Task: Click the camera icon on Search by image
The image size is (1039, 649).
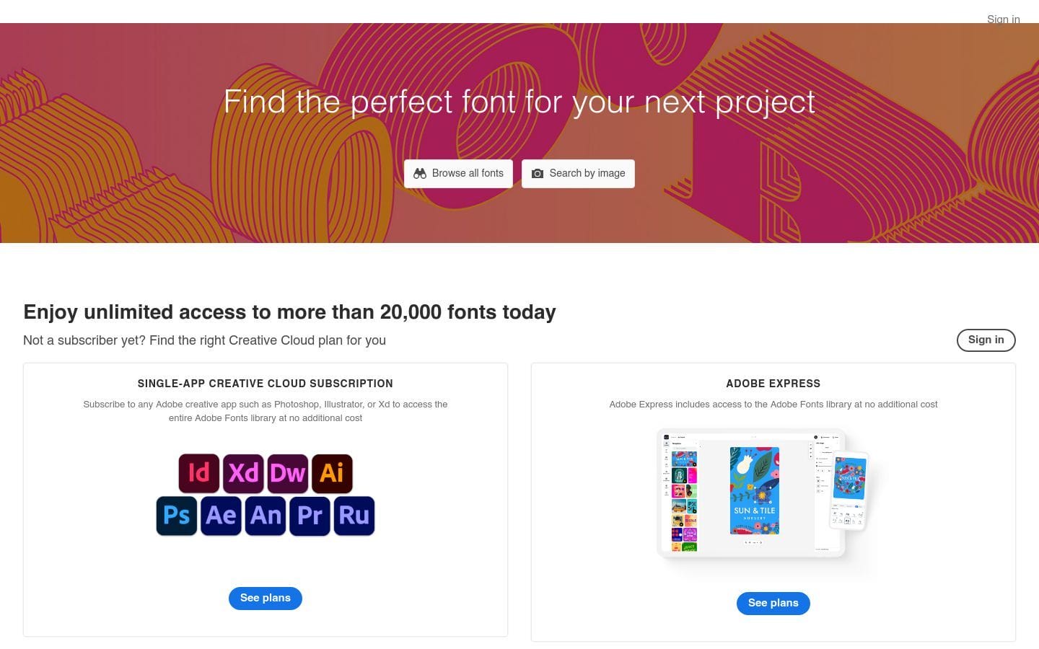Action: pos(538,173)
